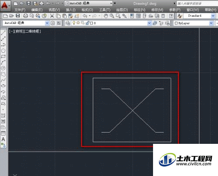218x176 pixels.
Task: Select the Spline tool
Action: 3,80
